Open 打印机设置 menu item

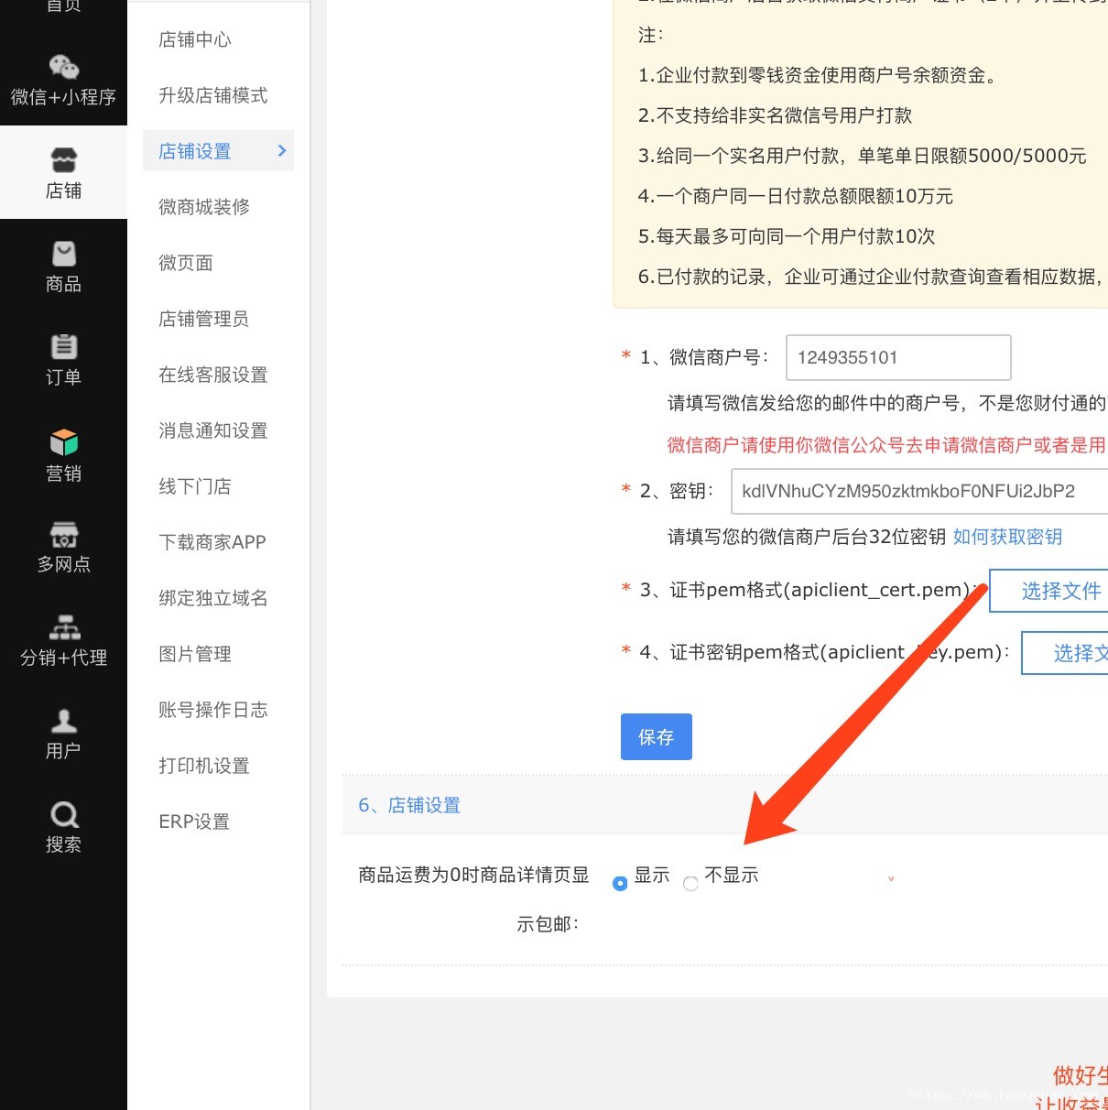(x=204, y=766)
